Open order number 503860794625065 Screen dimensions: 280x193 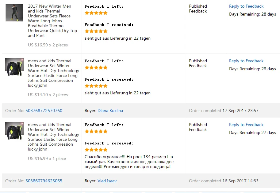44,181
